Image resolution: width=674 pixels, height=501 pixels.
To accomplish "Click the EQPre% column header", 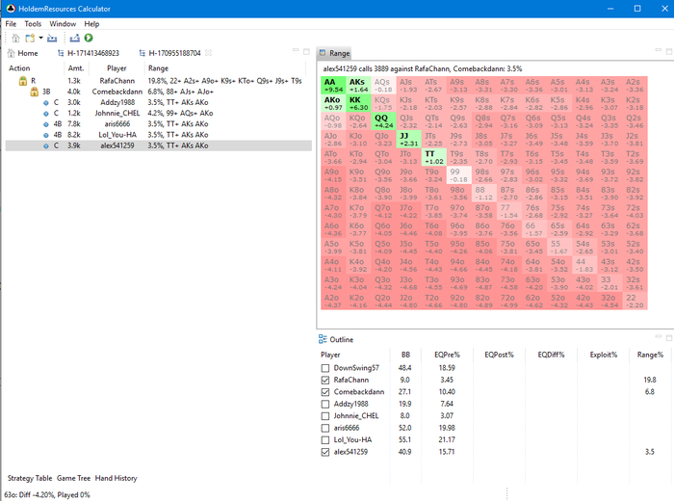I will (447, 355).
